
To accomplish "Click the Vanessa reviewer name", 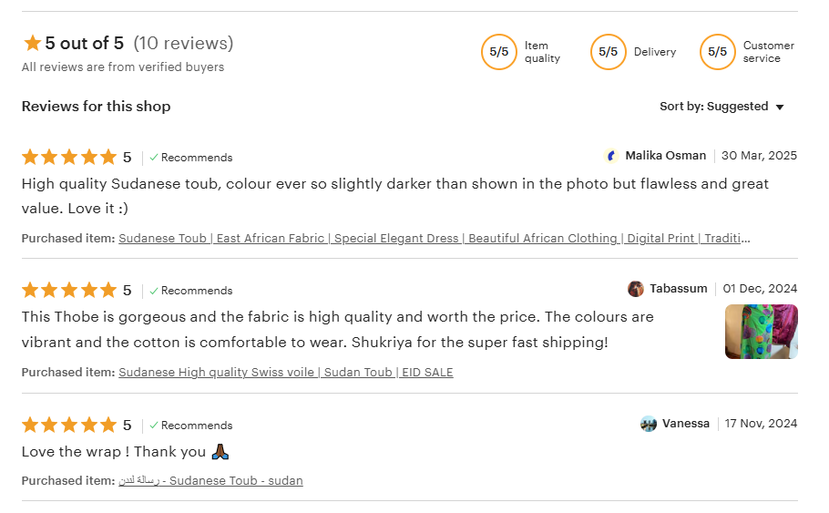I will pos(685,424).
